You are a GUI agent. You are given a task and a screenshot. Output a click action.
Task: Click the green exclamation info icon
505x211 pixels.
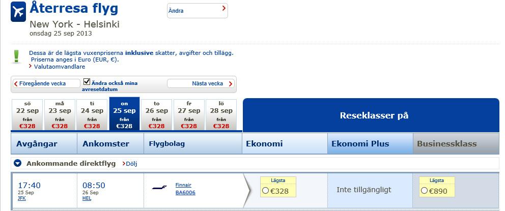pyautogui.click(x=16, y=56)
